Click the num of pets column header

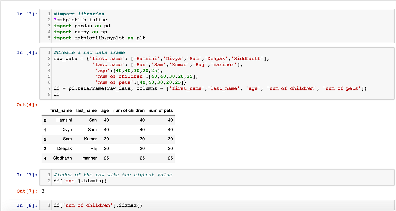coord(161,110)
